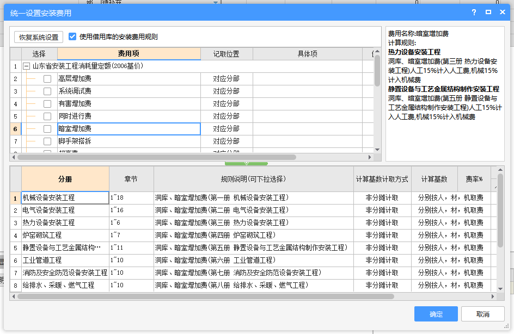Click right arrow of lower horizontal scrollbar
514x334 pixels.
[x=493, y=296]
